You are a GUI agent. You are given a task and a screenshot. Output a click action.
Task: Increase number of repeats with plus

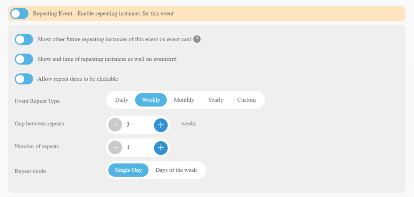click(161, 148)
